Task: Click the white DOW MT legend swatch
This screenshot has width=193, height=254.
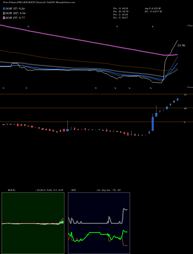Action: coord(4,13)
